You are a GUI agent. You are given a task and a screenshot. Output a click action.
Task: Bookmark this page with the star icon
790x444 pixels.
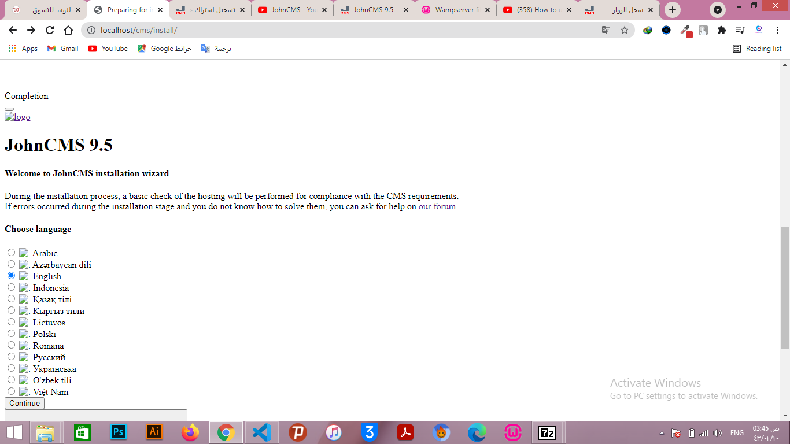coord(625,30)
